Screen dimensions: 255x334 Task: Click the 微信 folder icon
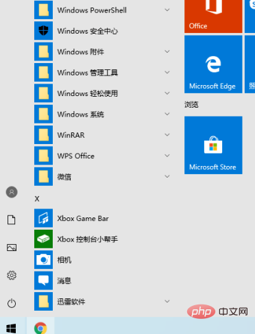point(43,176)
